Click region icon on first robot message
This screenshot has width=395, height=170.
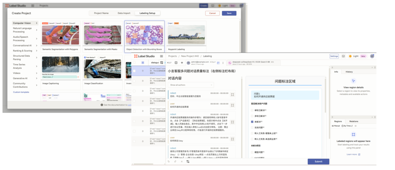232,94
